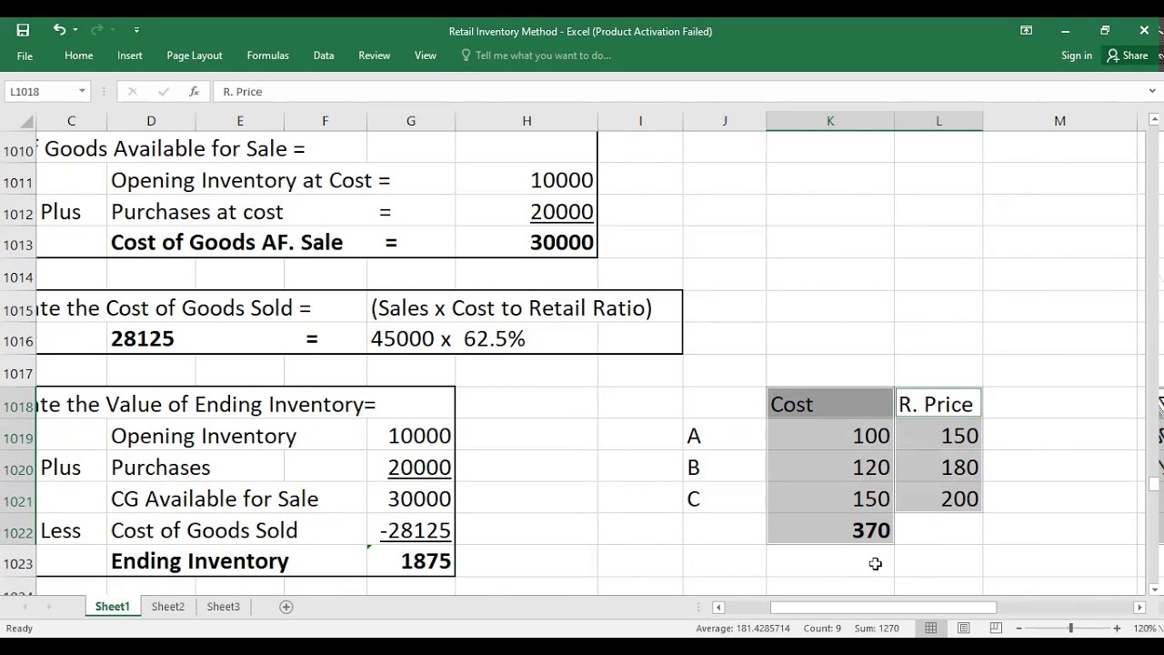Click vertical scrollbar up arrow
1164x655 pixels.
tap(1154, 121)
